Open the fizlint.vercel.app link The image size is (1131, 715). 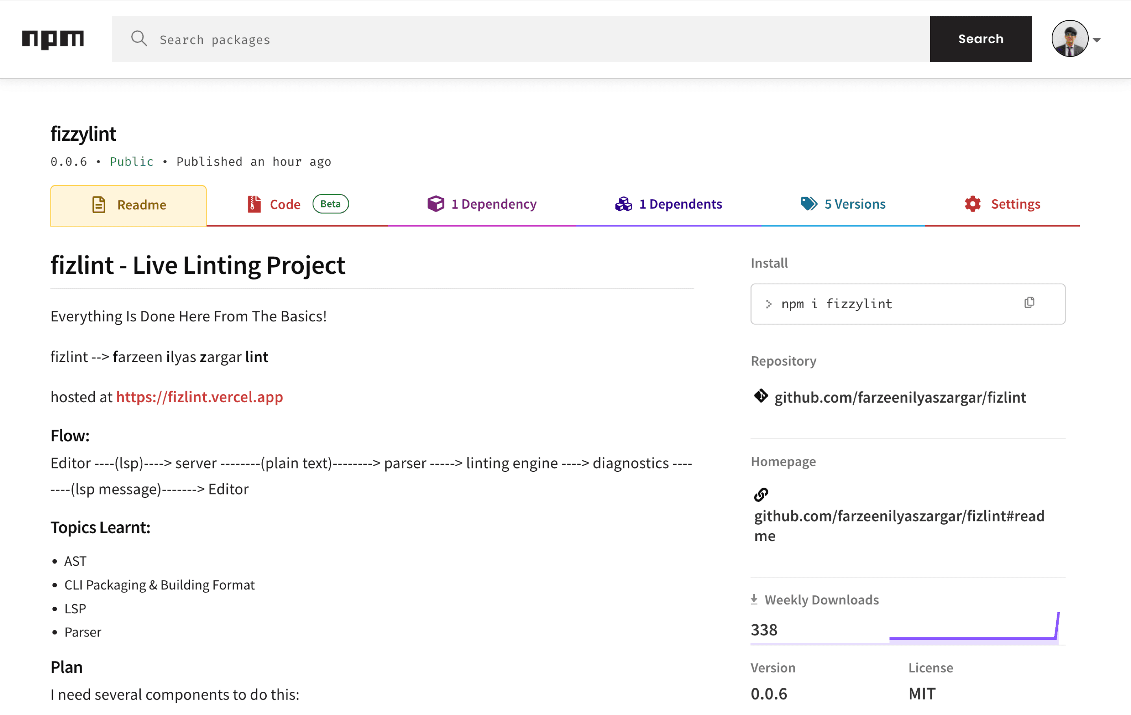tap(200, 397)
